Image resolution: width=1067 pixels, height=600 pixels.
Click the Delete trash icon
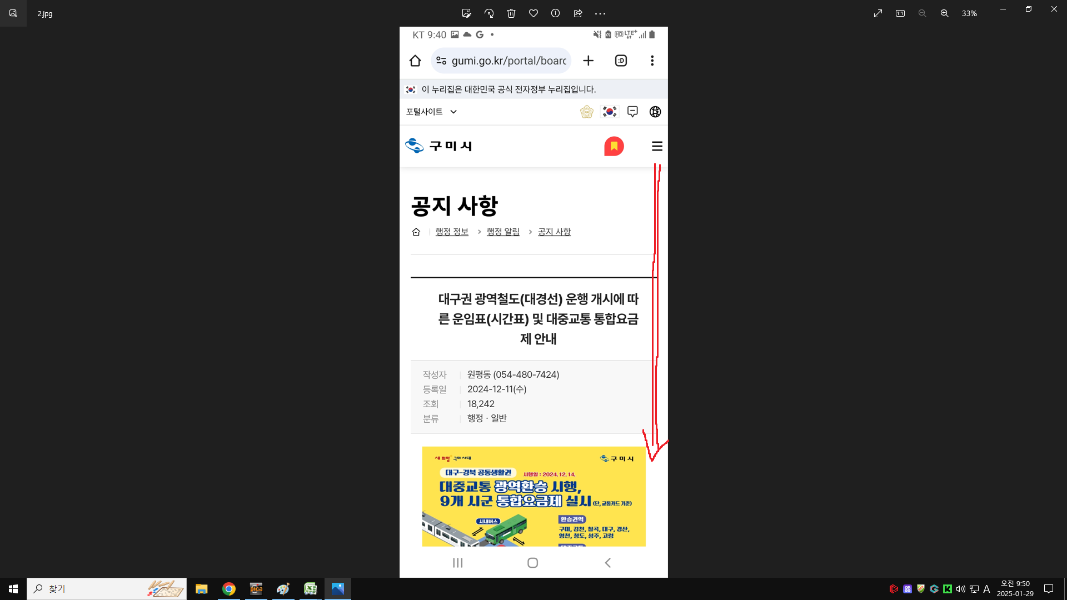[511, 13]
